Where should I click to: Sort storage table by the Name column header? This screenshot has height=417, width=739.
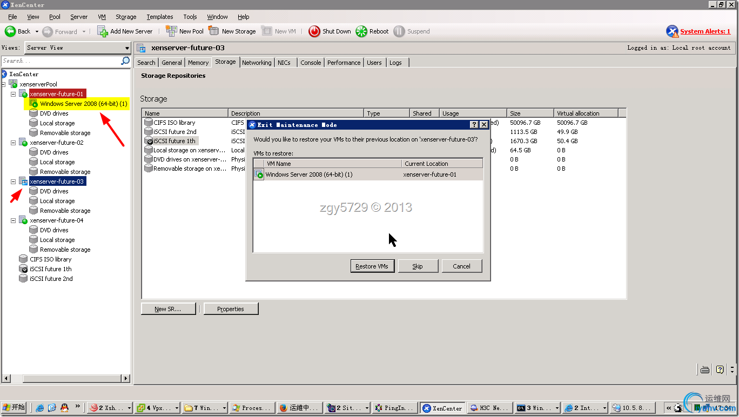(x=185, y=113)
